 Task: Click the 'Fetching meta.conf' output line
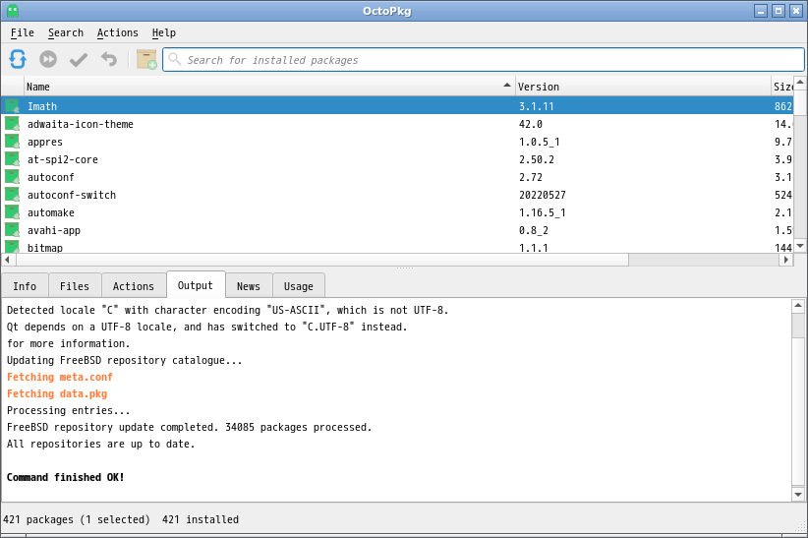pos(60,377)
